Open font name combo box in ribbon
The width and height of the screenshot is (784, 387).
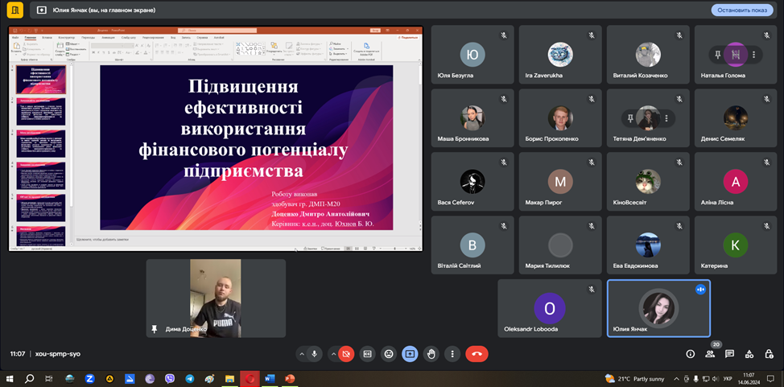coord(109,46)
